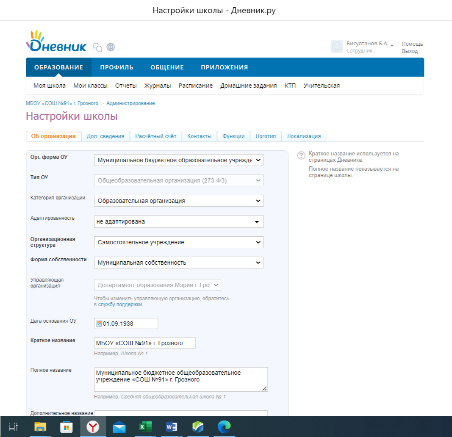Open the Категория организации dropdown
The width and height of the screenshot is (452, 437).
click(178, 201)
